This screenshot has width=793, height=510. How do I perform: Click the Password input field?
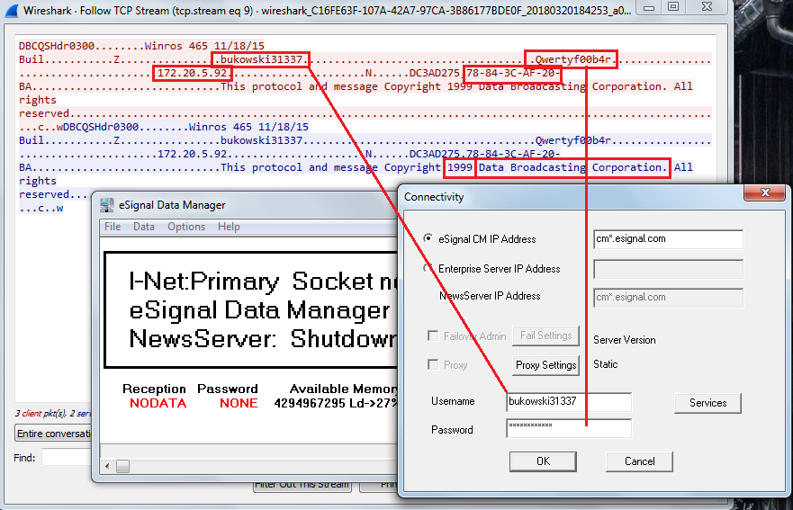pyautogui.click(x=569, y=428)
